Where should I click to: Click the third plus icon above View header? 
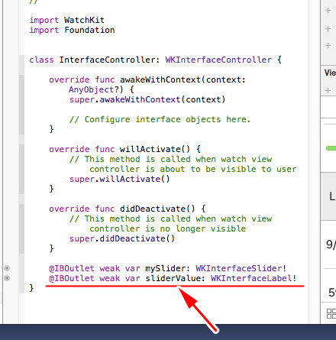tap(328, 46)
